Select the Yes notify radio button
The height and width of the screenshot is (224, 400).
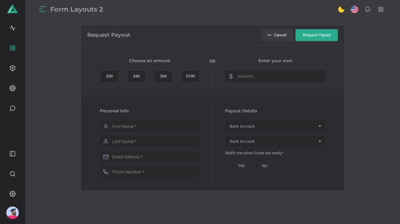(x=233, y=166)
